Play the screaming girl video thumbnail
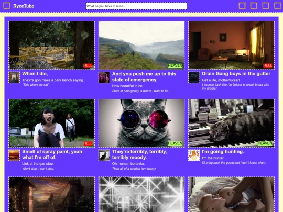 pyautogui.click(x=51, y=124)
